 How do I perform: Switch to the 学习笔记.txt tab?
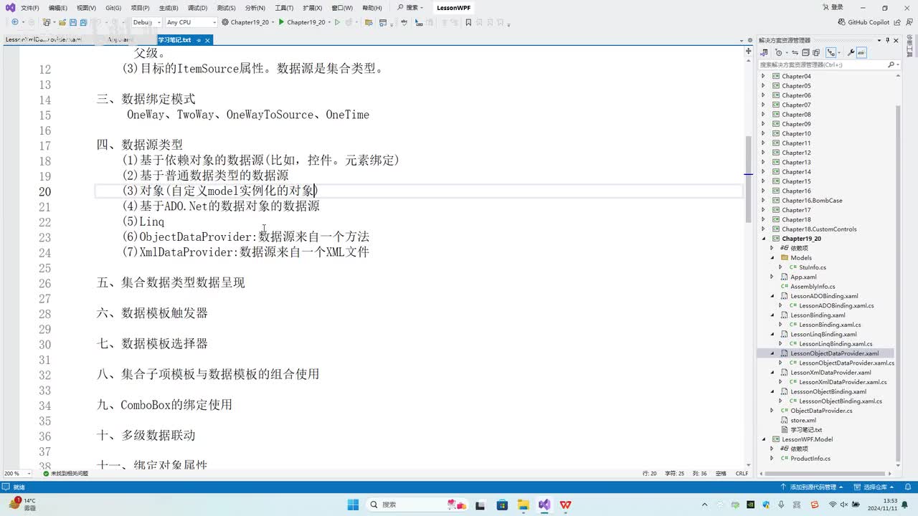(x=174, y=40)
